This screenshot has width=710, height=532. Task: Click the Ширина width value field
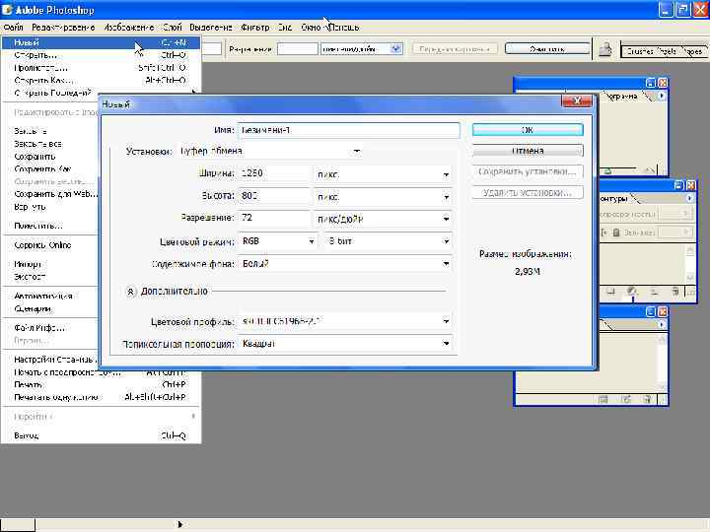coord(274,173)
